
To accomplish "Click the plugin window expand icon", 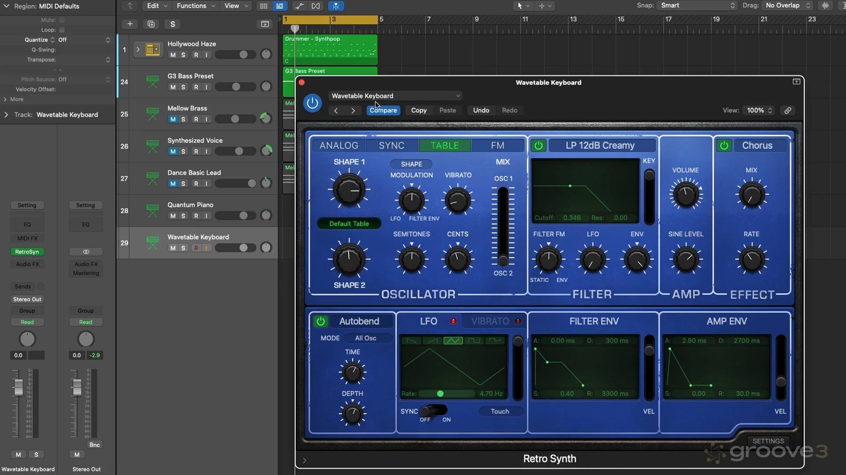I will (796, 82).
